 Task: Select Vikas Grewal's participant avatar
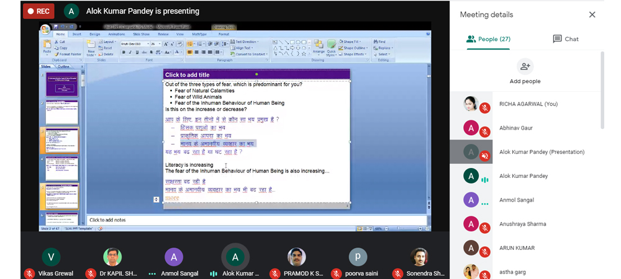pos(51,257)
